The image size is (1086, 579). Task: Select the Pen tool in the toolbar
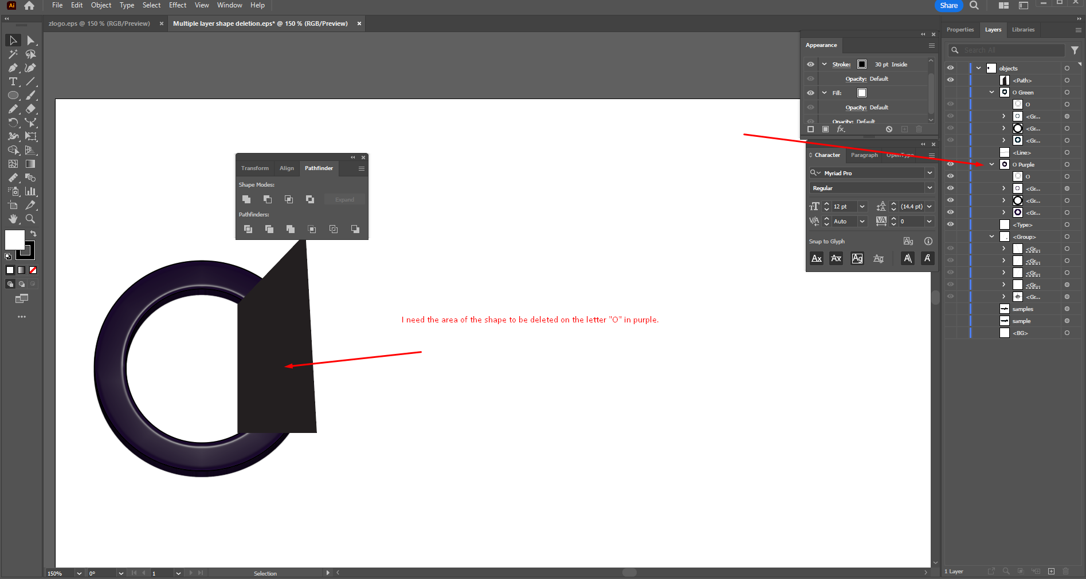coord(13,68)
